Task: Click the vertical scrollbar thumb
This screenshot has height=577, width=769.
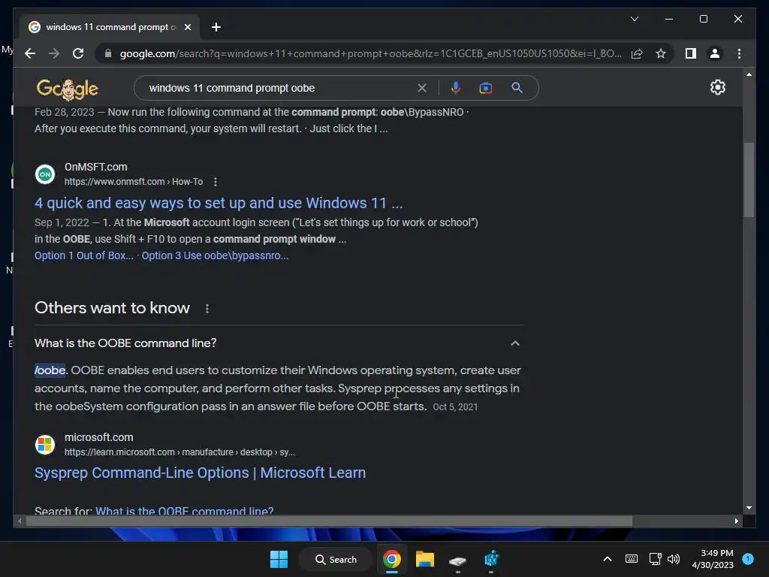Action: coord(749,180)
